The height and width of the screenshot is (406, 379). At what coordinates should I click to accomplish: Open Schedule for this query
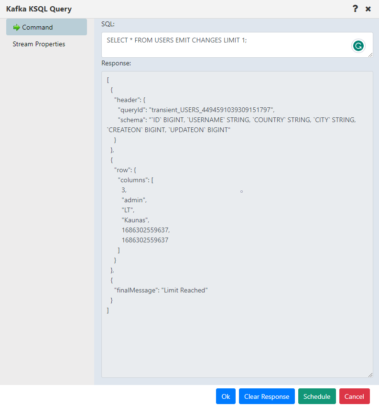317,396
